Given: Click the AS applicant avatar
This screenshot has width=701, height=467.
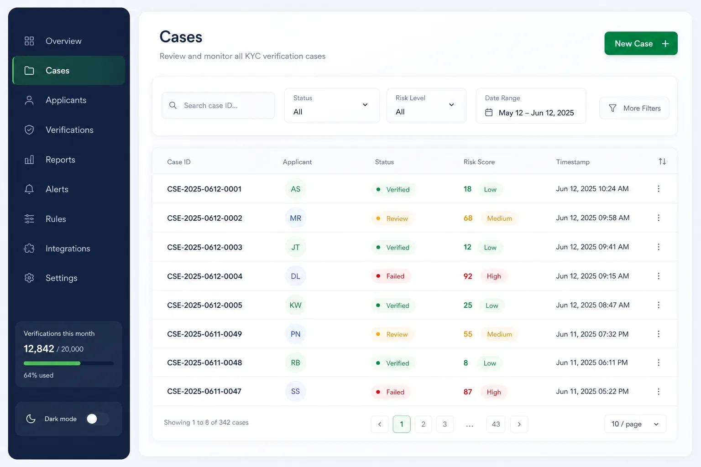Looking at the screenshot, I should [296, 189].
